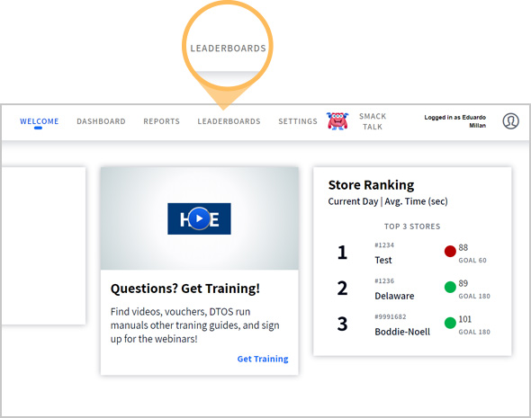
Task: Select the Delaware store name
Action: tap(394, 296)
